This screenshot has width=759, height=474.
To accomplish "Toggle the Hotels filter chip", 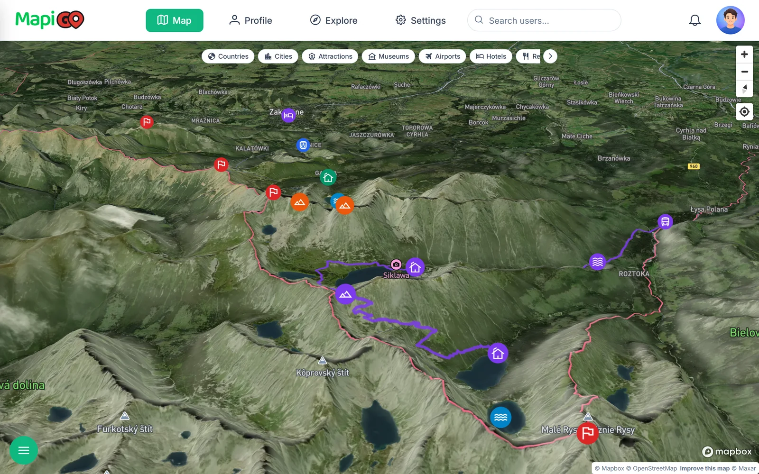I will [x=491, y=56].
